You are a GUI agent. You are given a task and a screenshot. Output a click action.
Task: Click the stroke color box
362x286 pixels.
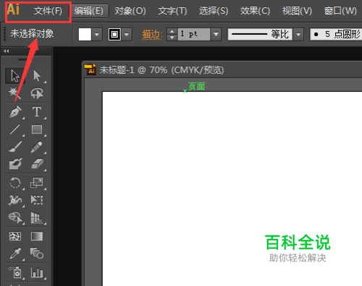pyautogui.click(x=114, y=34)
